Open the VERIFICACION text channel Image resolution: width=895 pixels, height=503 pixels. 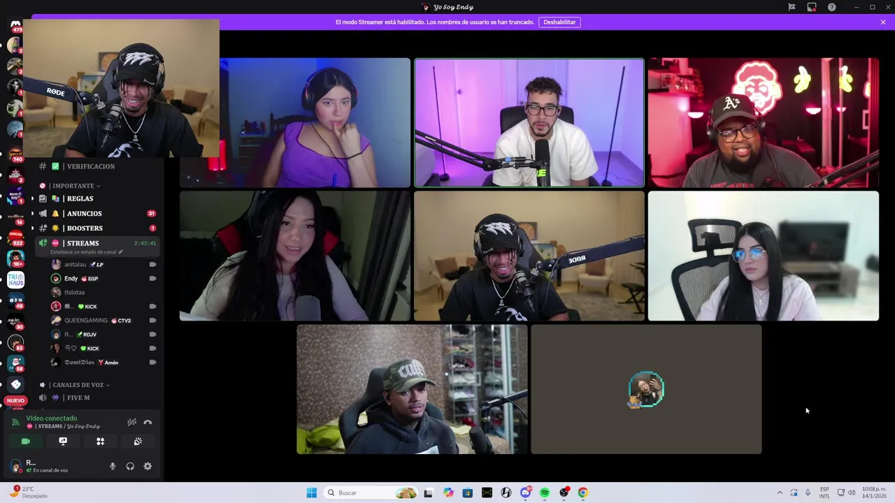click(96, 166)
